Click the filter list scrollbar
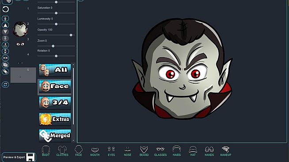Image resolution: width=289 pixels, height=162 pixels. tap(73, 96)
